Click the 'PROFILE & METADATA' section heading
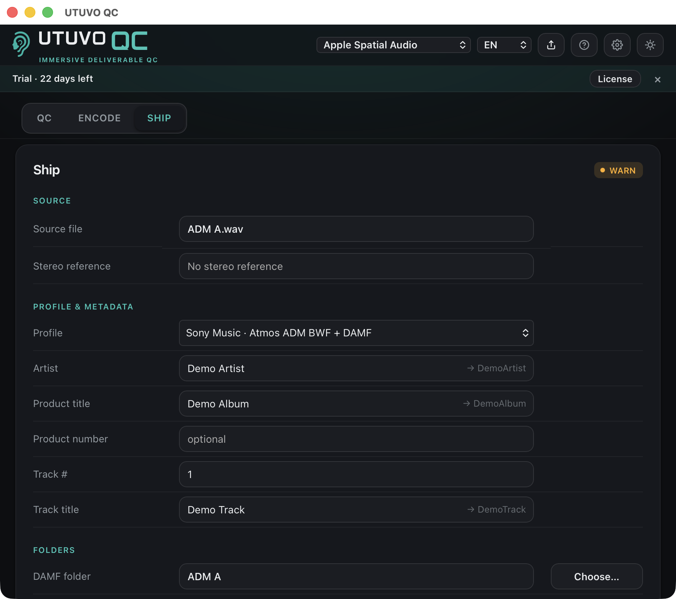676x599 pixels. click(x=83, y=307)
